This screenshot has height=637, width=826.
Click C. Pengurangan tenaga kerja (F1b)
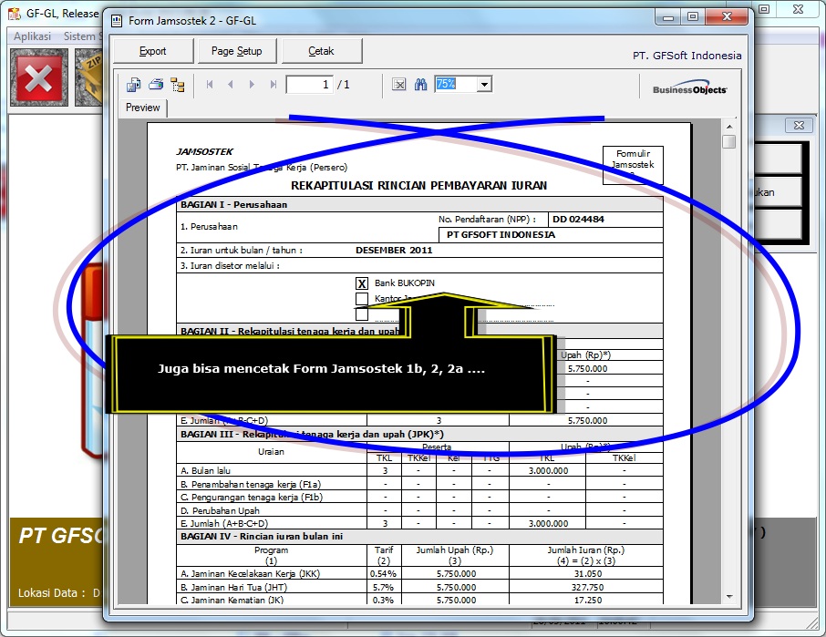[252, 498]
